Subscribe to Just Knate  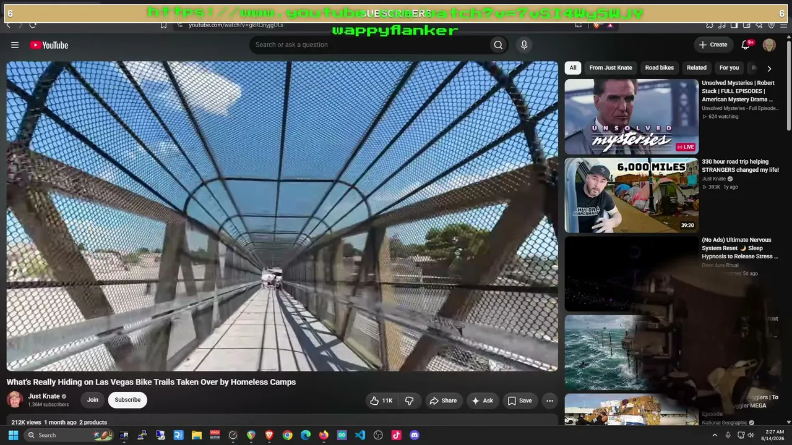pyautogui.click(x=127, y=400)
